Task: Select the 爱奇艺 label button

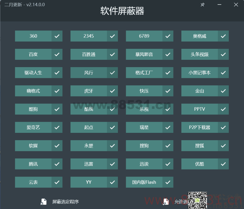Action: click(x=33, y=127)
